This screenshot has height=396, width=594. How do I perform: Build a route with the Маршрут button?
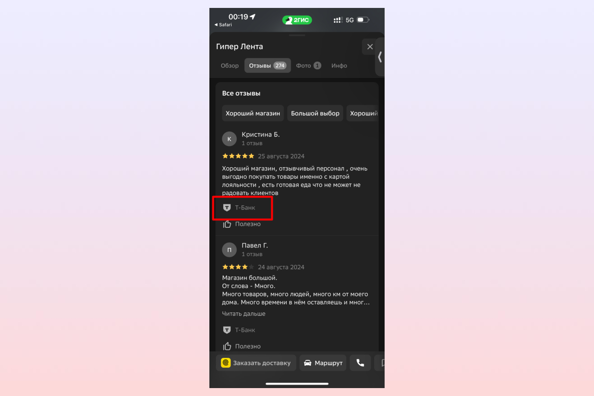click(323, 363)
